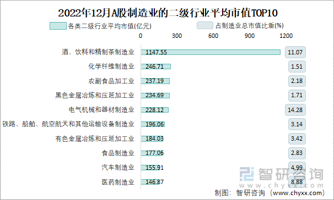
Task: Select legend label 占制造业总市值比重(%)
Action: click(250, 26)
